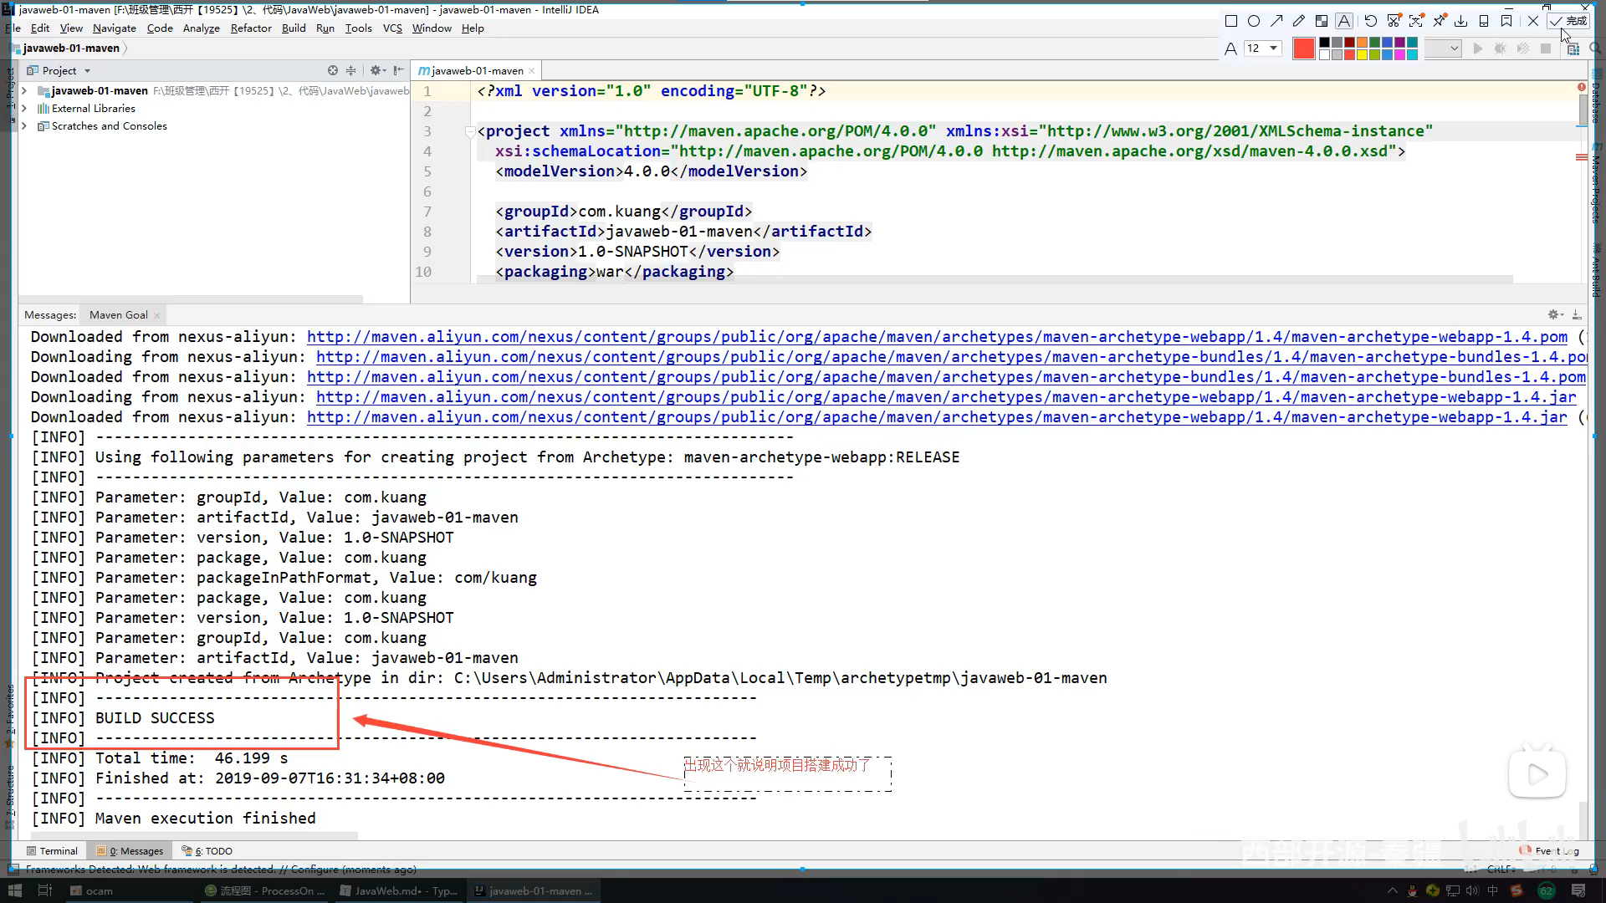Send screenshot to phone icon

pyautogui.click(x=1484, y=21)
